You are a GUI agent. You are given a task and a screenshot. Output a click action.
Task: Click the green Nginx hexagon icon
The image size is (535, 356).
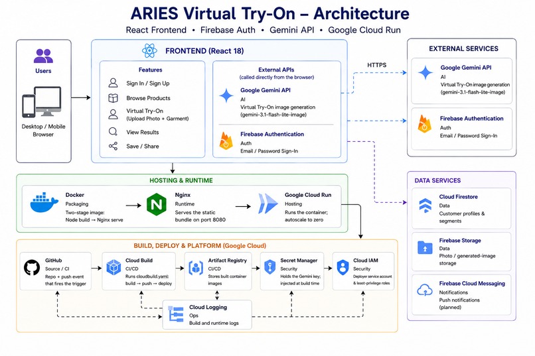157,204
